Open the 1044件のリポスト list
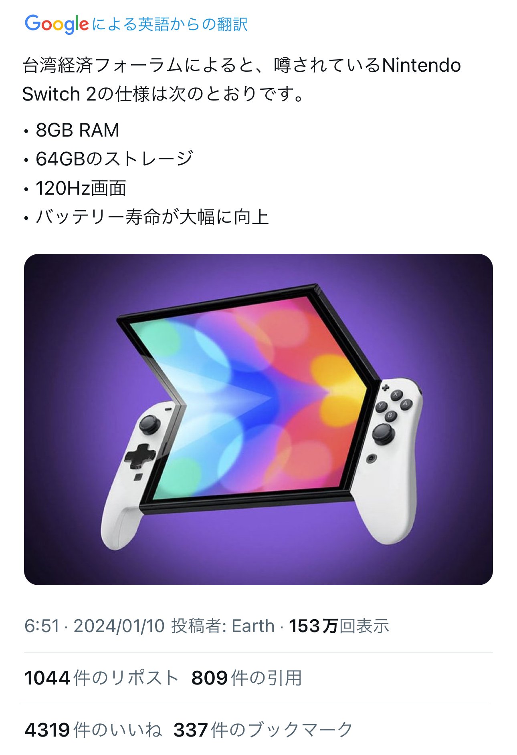The width and height of the screenshot is (517, 755). (x=101, y=678)
